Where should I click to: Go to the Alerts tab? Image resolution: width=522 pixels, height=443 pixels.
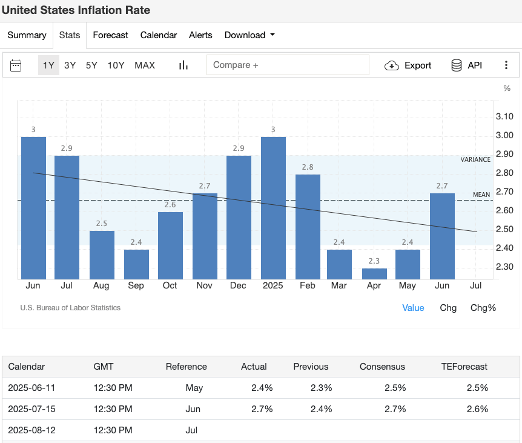pyautogui.click(x=200, y=35)
